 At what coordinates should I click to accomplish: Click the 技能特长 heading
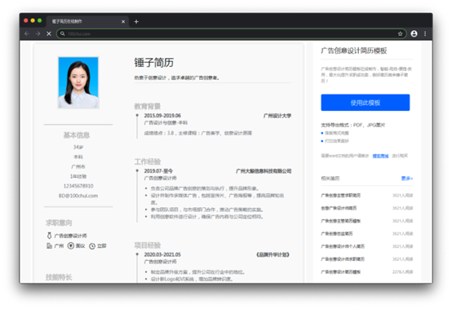[x=59, y=277]
